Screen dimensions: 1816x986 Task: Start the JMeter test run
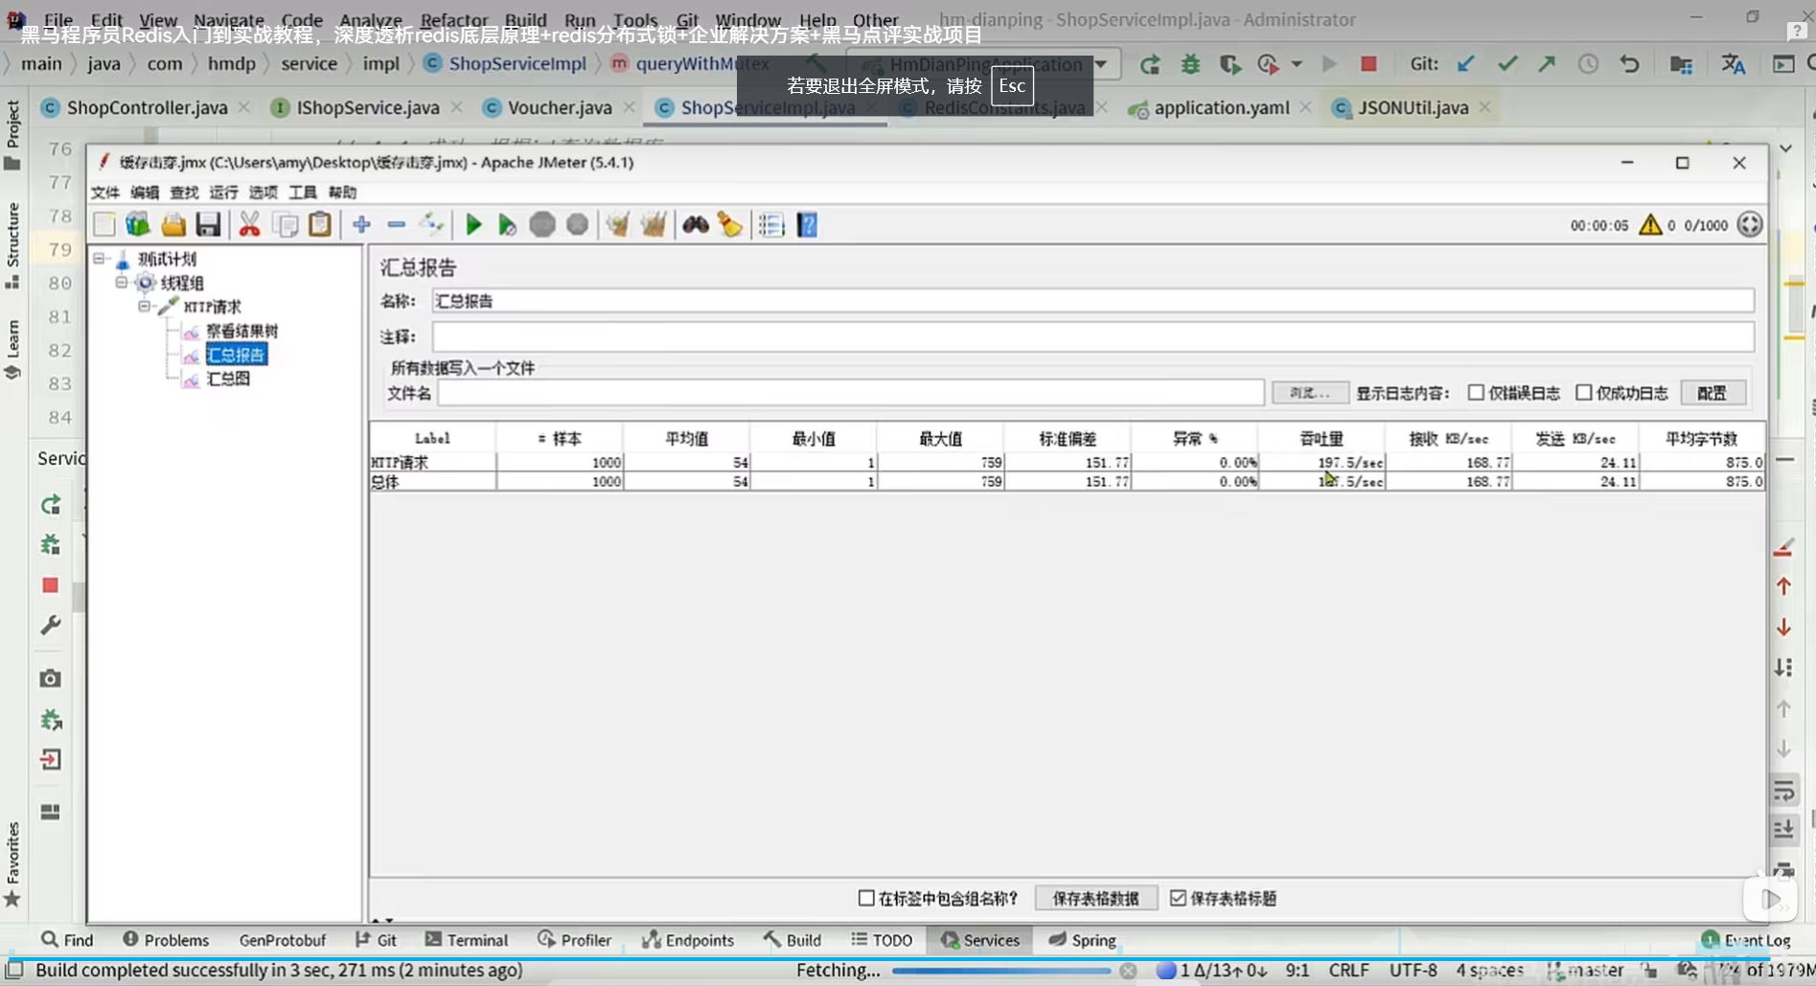pyautogui.click(x=473, y=225)
